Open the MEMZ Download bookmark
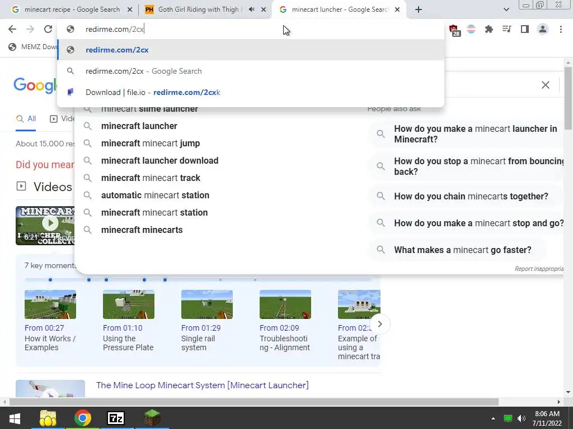This screenshot has height=429, width=573. [x=33, y=47]
